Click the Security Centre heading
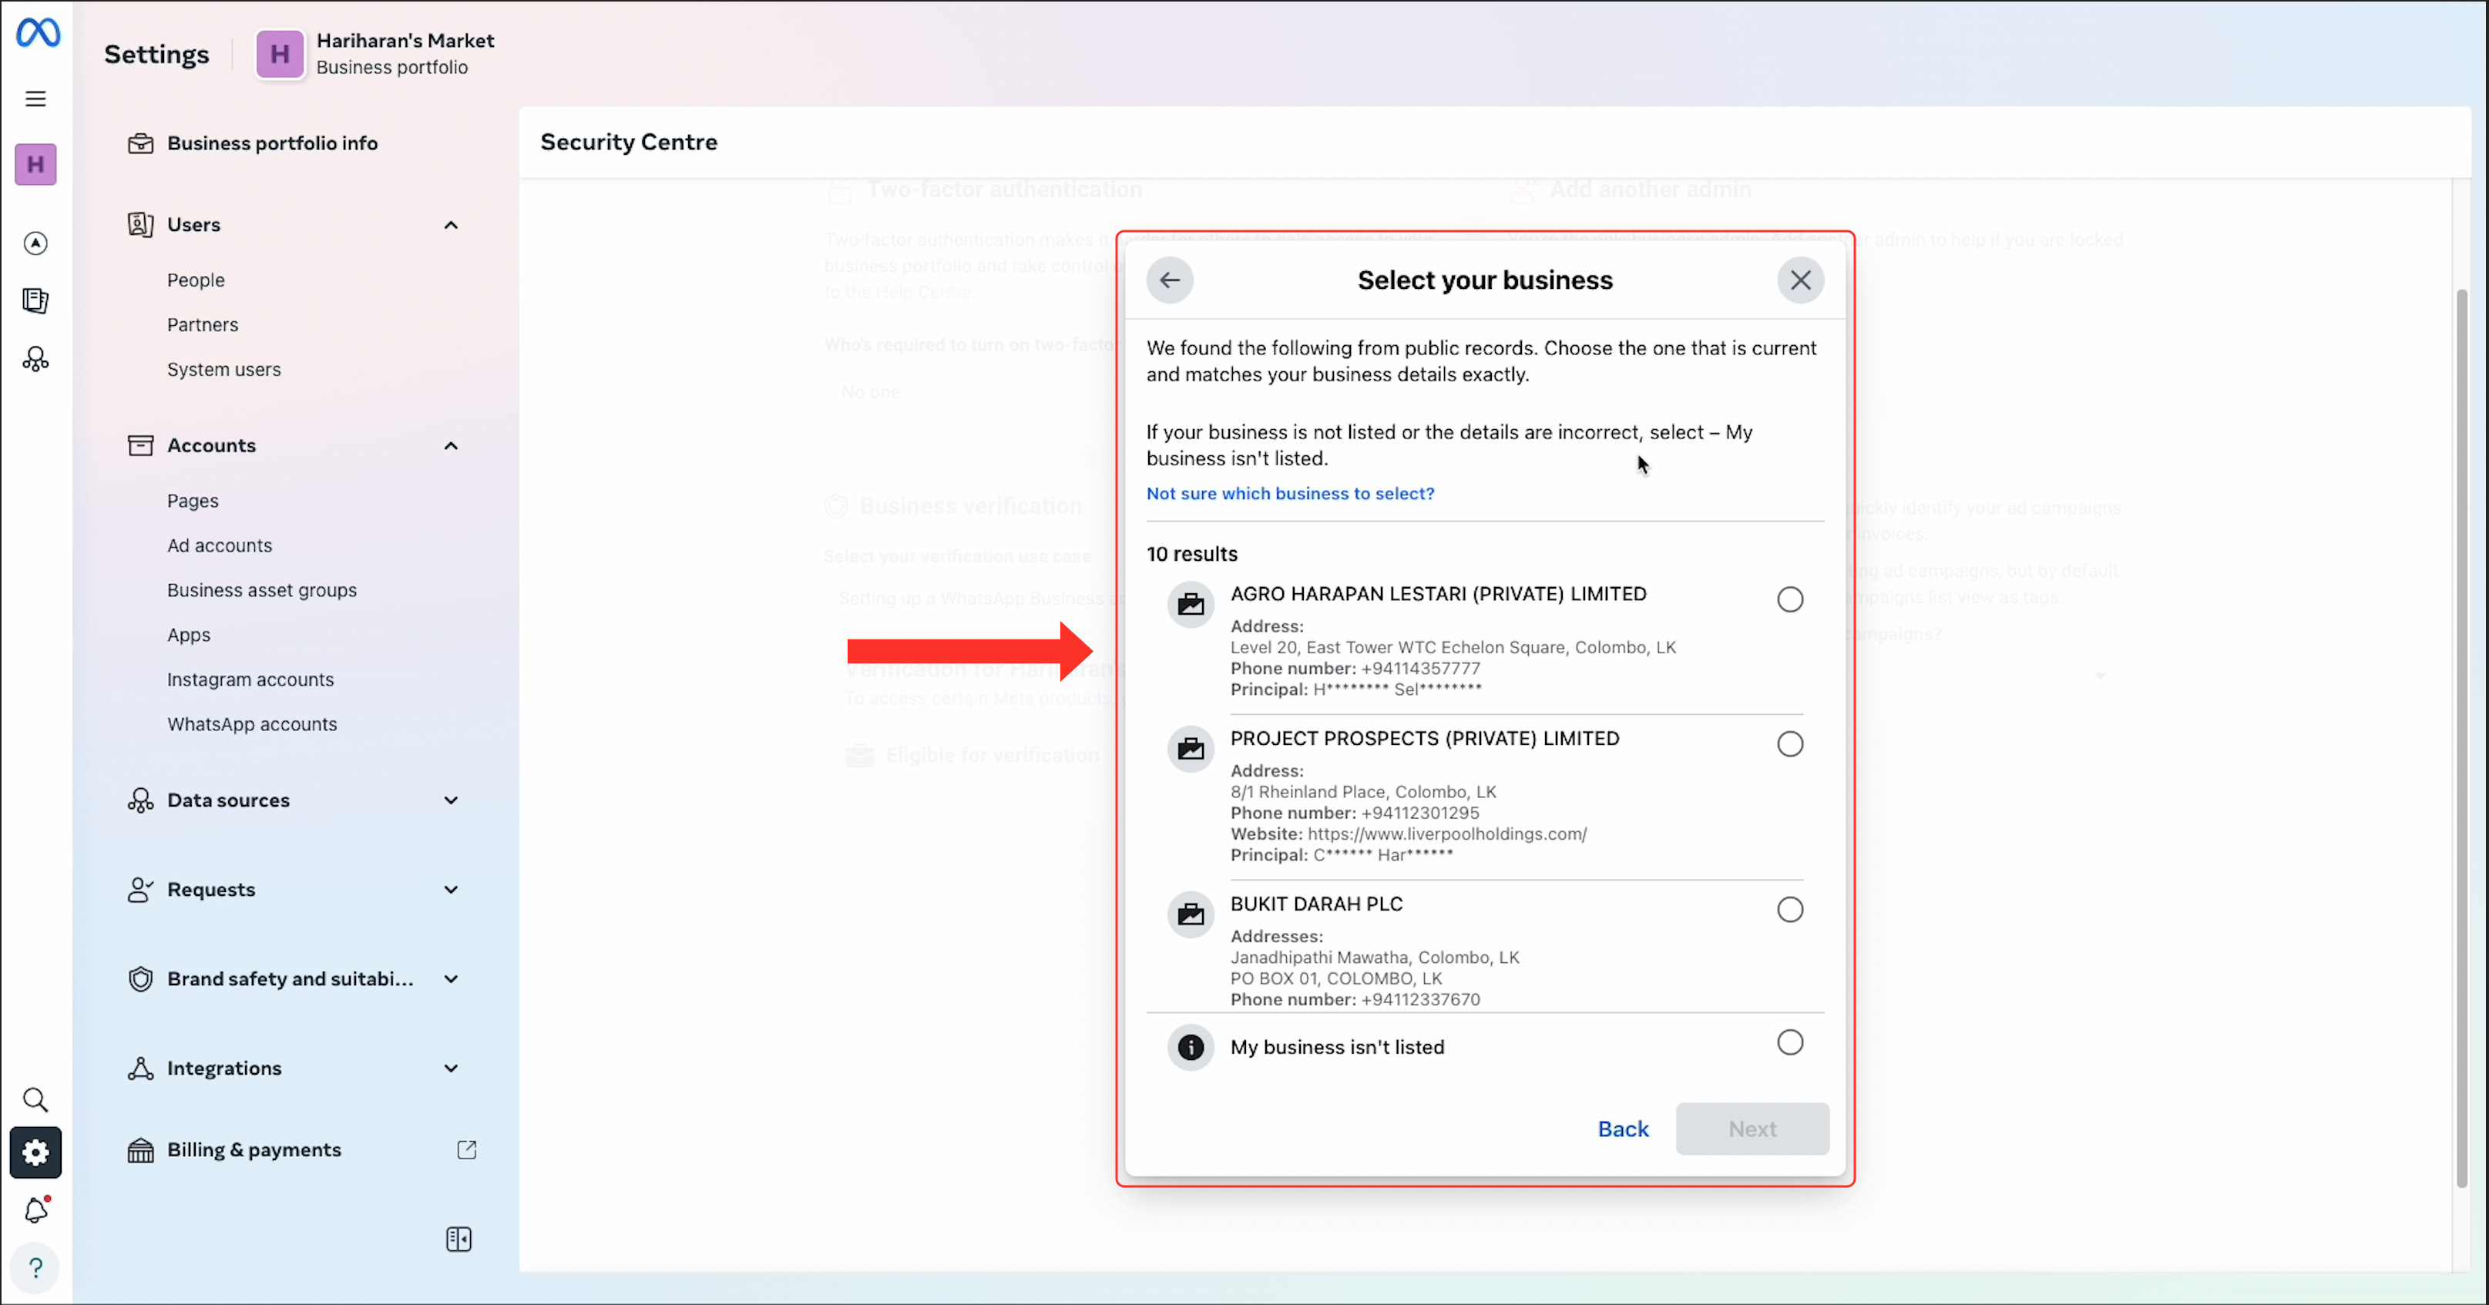Viewport: 2489px width, 1305px height. click(629, 142)
